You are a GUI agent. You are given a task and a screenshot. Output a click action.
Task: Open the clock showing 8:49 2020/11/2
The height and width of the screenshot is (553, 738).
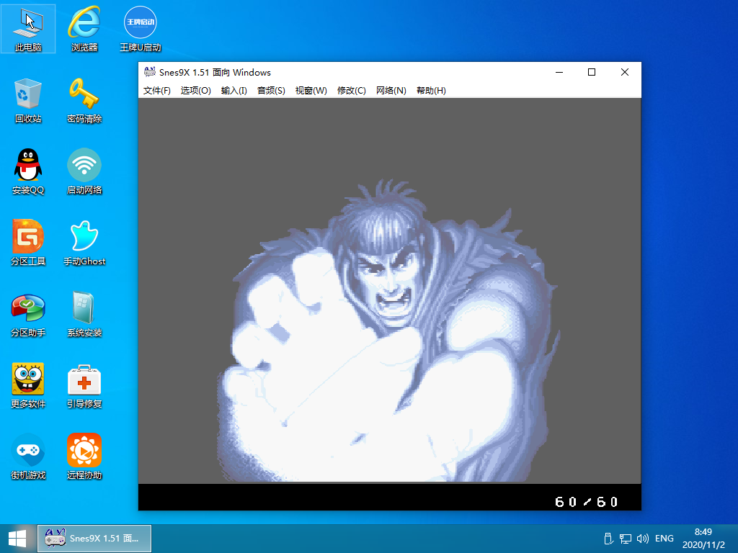point(703,539)
